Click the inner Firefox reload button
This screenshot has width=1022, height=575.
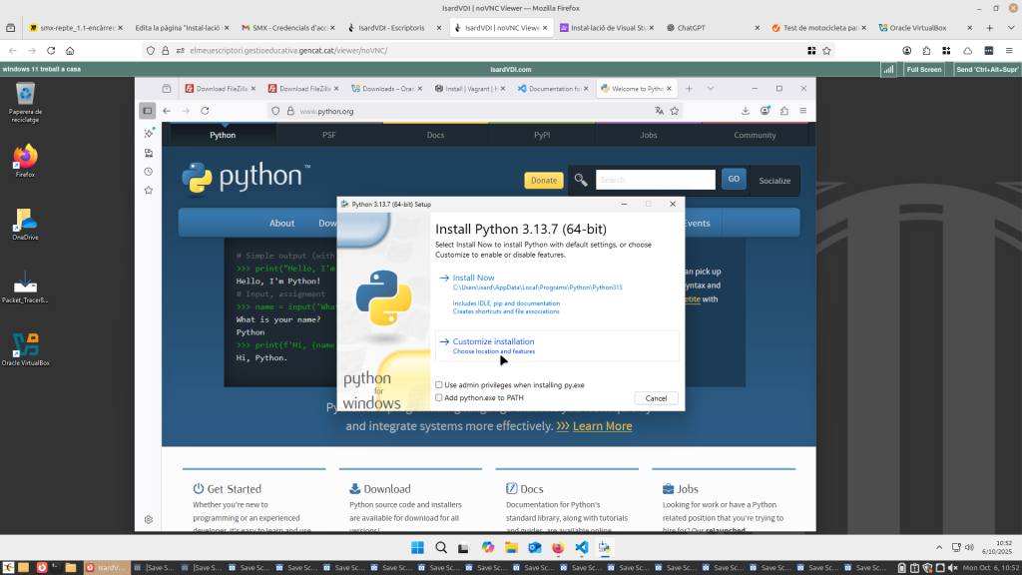[x=209, y=111]
